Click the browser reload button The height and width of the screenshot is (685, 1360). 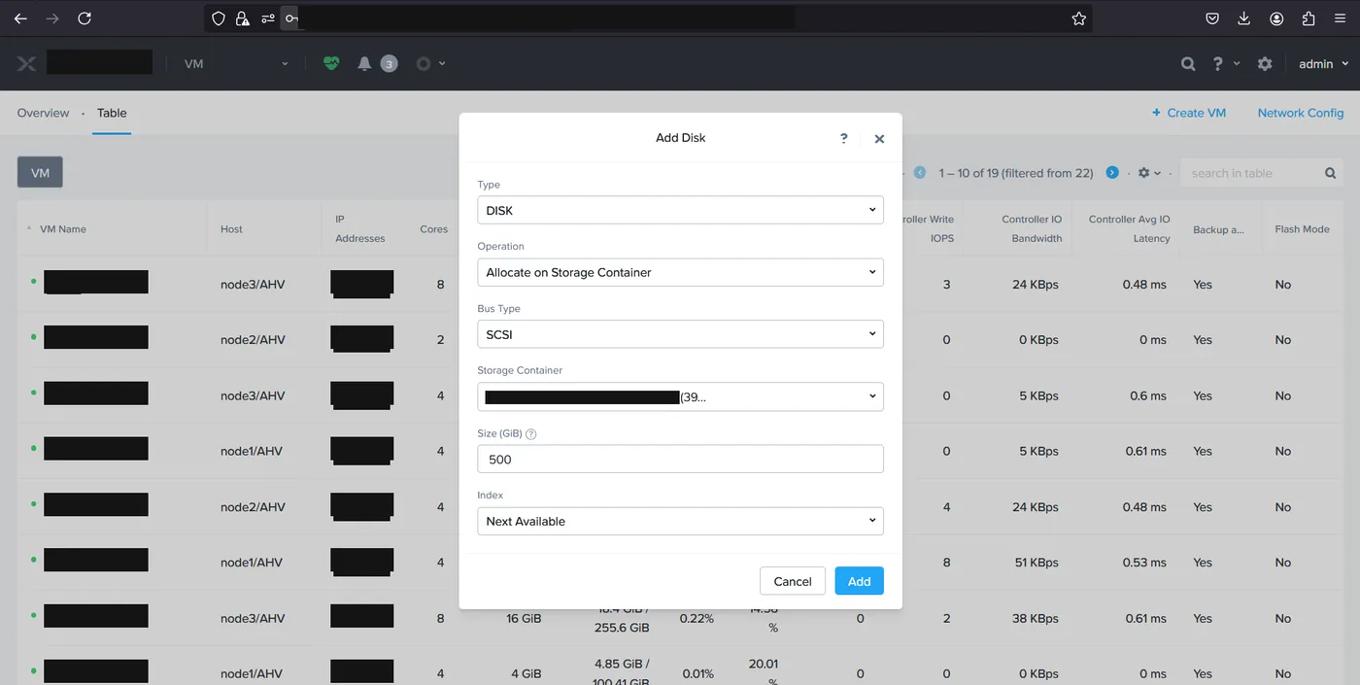85,18
